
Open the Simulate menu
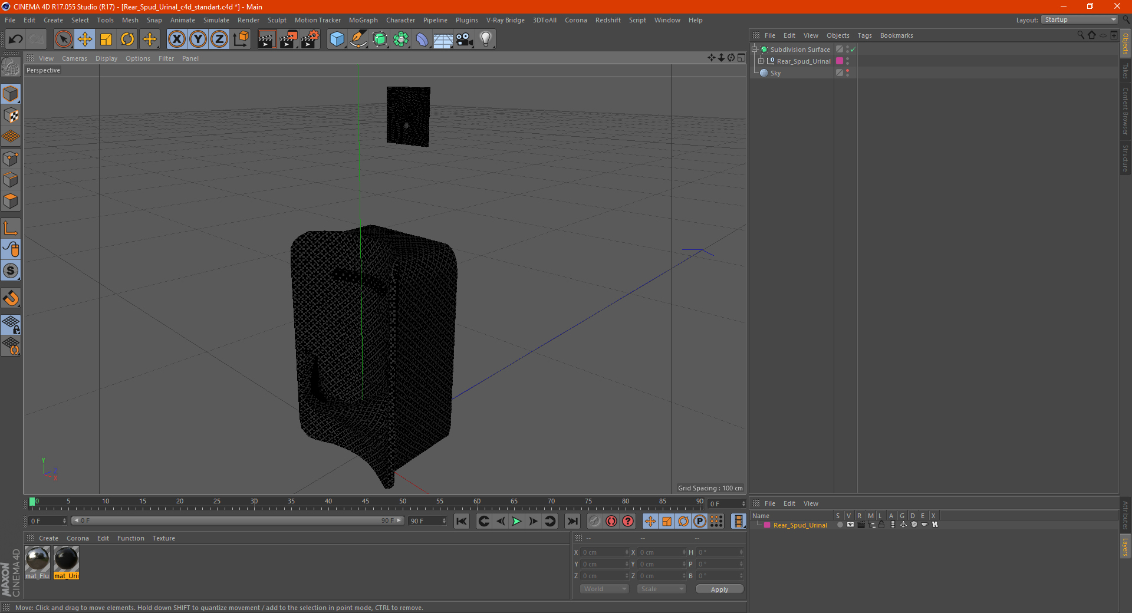[x=216, y=20]
